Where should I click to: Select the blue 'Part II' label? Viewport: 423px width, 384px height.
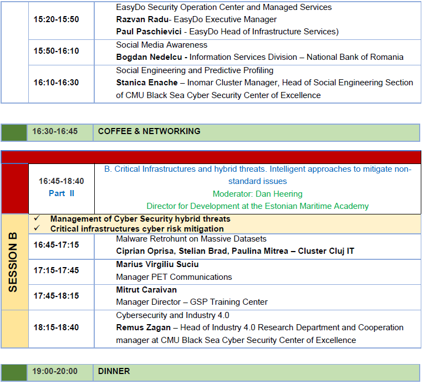coord(61,193)
